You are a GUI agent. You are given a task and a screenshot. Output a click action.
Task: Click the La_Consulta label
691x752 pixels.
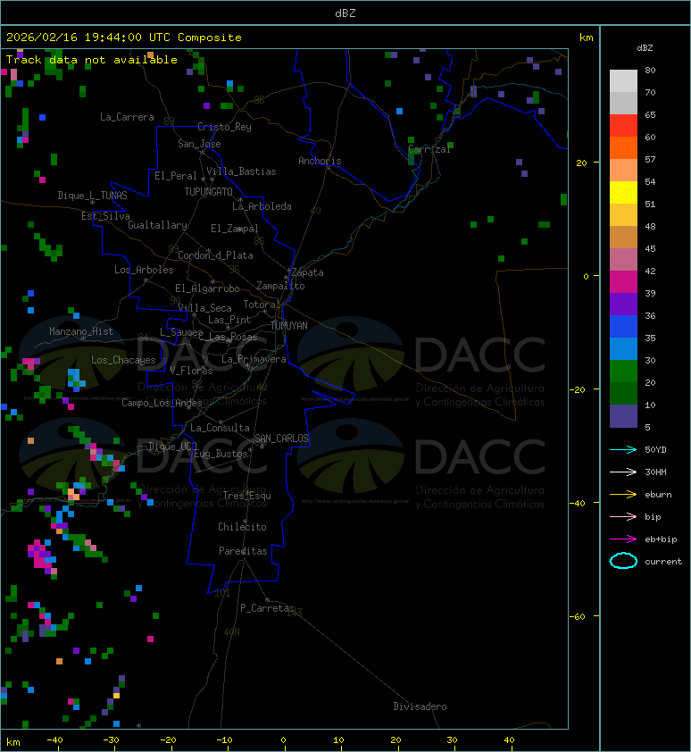221,428
